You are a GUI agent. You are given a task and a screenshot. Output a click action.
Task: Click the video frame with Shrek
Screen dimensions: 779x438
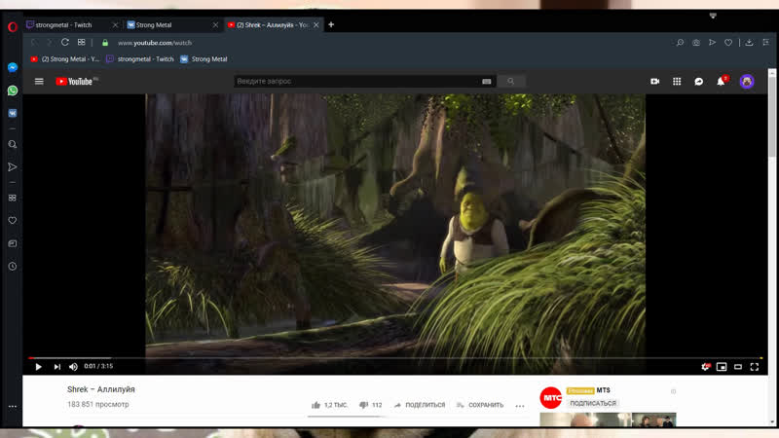395,225
